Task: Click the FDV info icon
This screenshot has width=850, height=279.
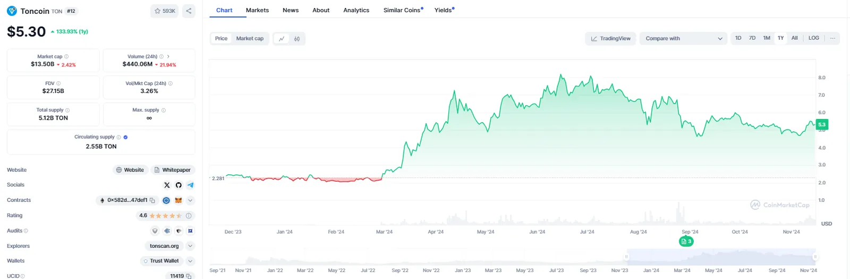Action: click(58, 83)
